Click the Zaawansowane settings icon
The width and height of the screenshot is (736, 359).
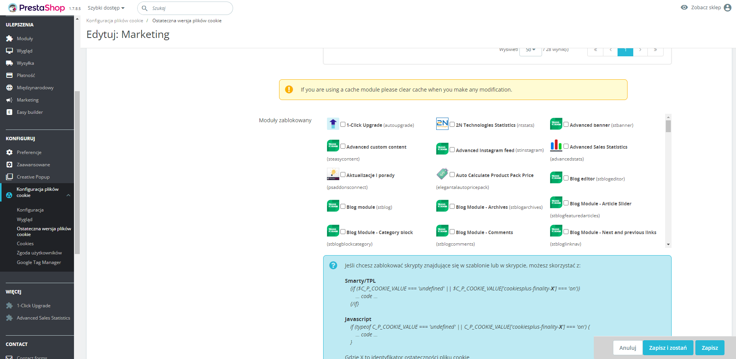point(10,165)
